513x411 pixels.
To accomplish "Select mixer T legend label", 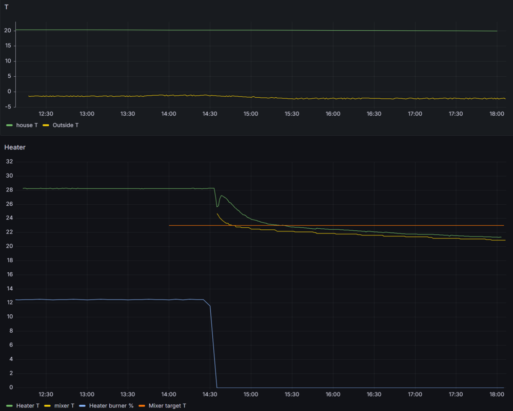I will coord(64,406).
